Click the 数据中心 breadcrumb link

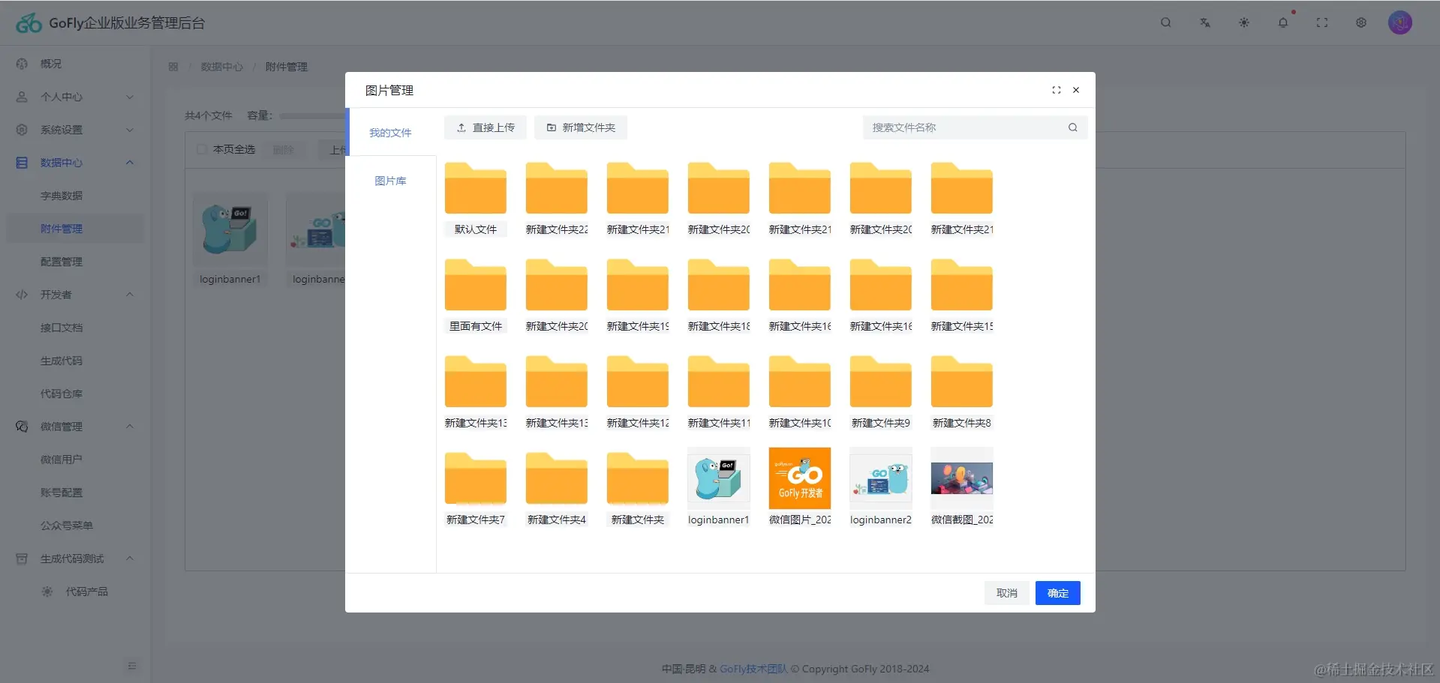point(221,67)
